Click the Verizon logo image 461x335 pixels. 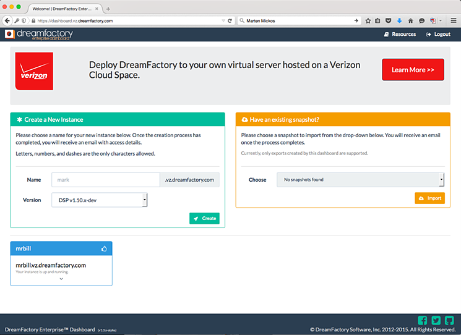[34, 71]
